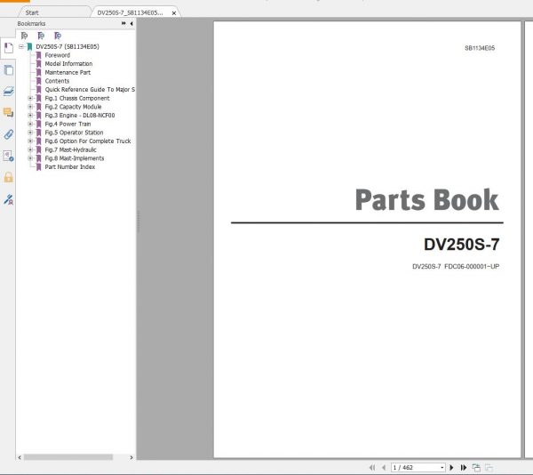The height and width of the screenshot is (475, 533).
Task: Go to the previous page
Action: point(384,468)
